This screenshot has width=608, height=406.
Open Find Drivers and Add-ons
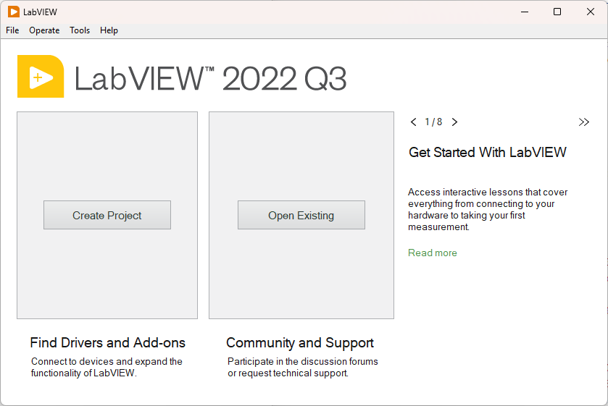point(107,343)
